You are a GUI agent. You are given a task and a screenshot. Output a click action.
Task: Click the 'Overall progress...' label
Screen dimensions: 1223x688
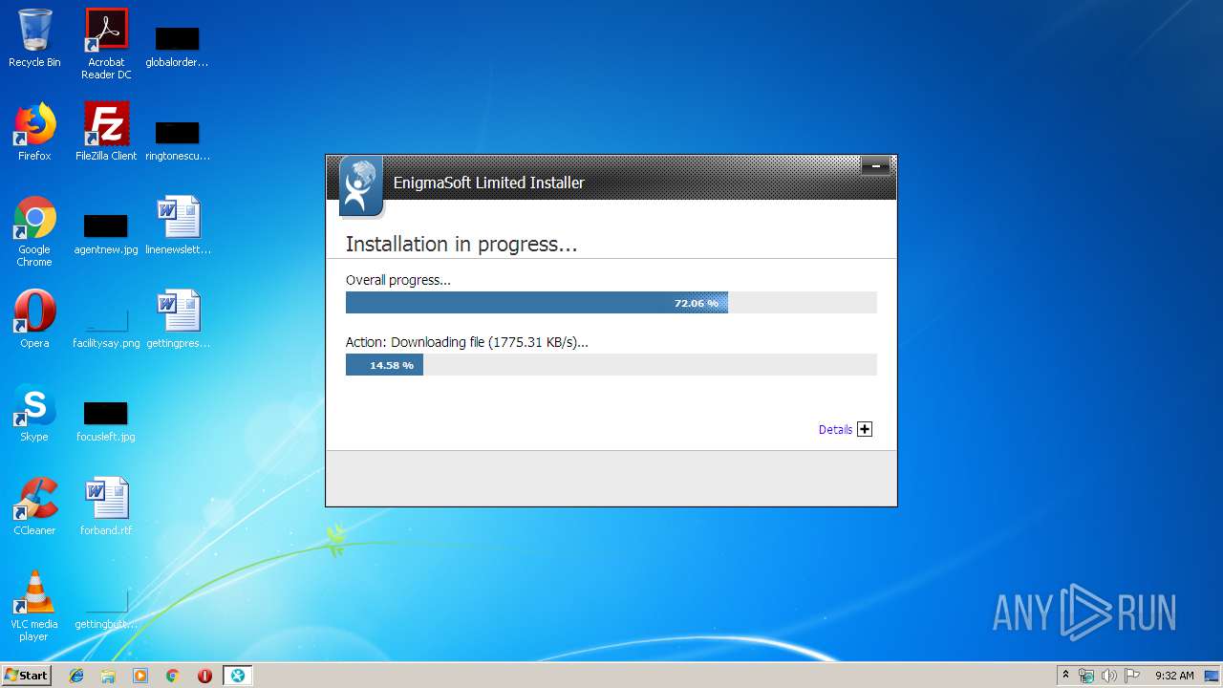coord(397,280)
